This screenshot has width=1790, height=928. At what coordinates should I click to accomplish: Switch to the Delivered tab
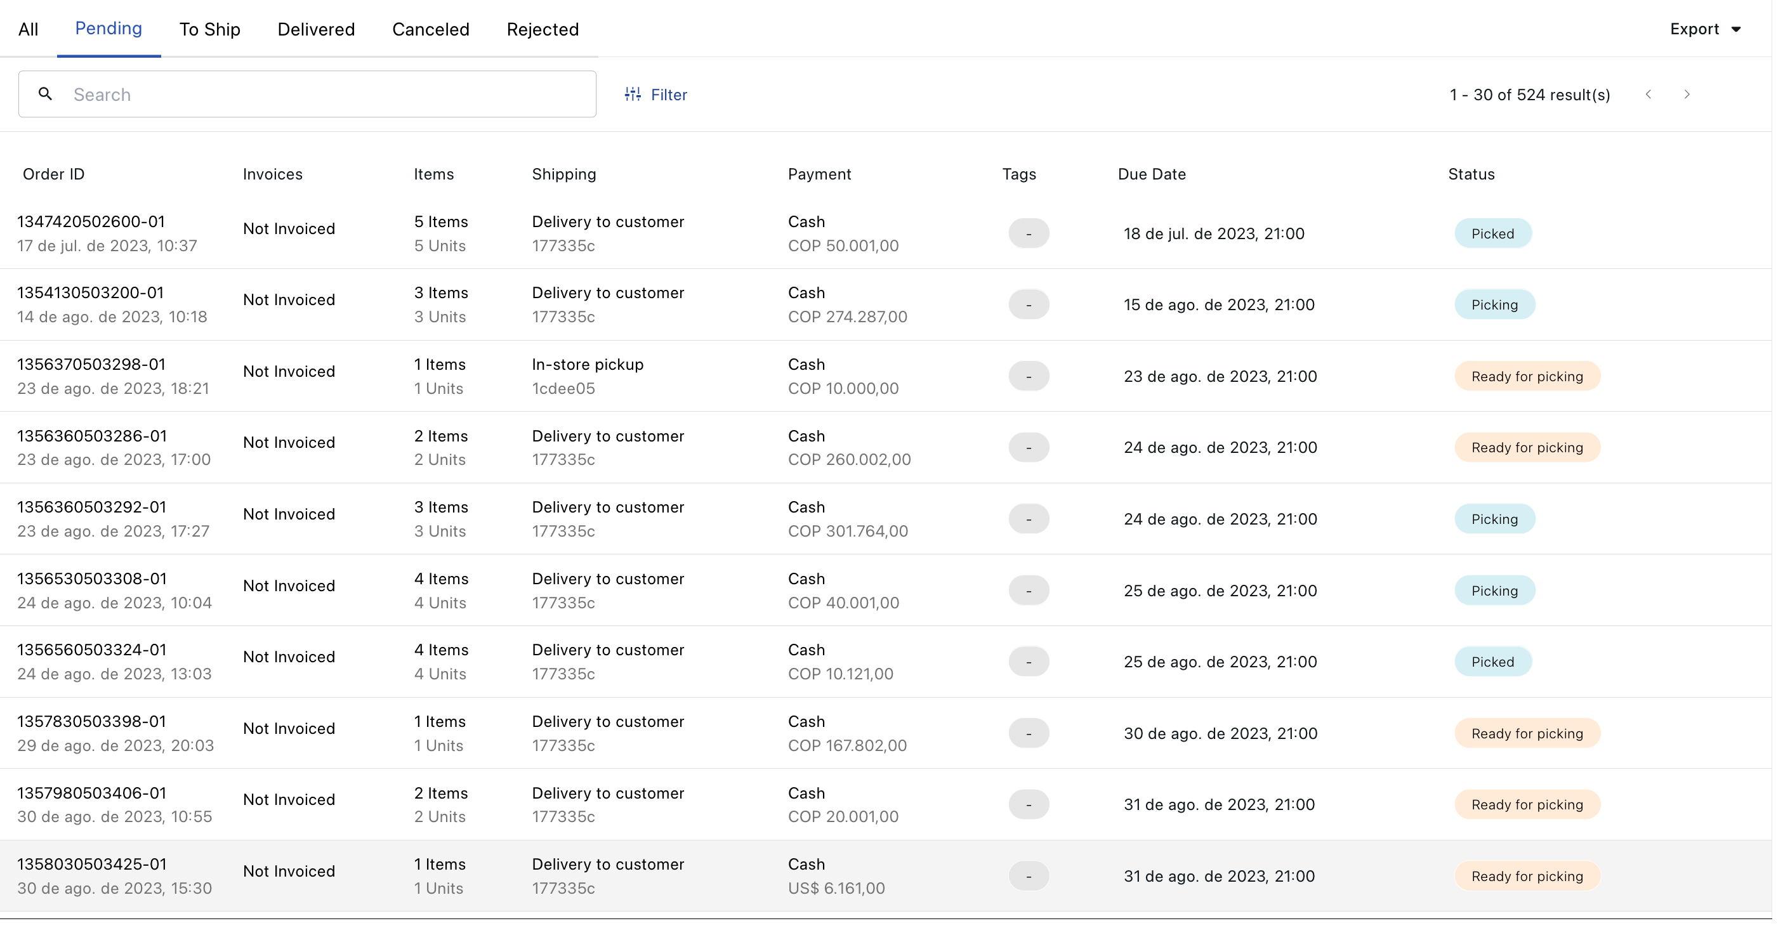coord(316,29)
